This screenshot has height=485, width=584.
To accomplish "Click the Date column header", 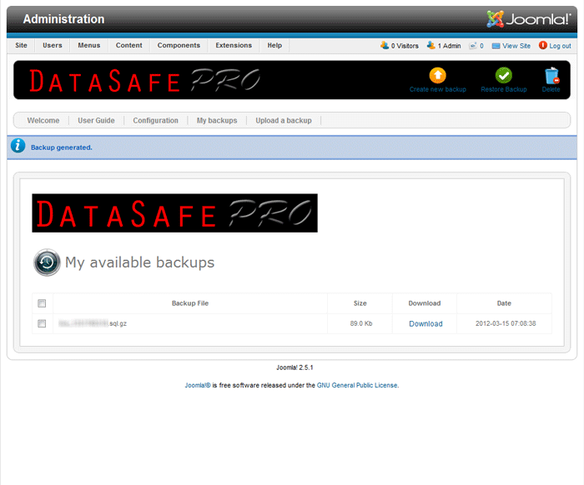I will click(504, 303).
